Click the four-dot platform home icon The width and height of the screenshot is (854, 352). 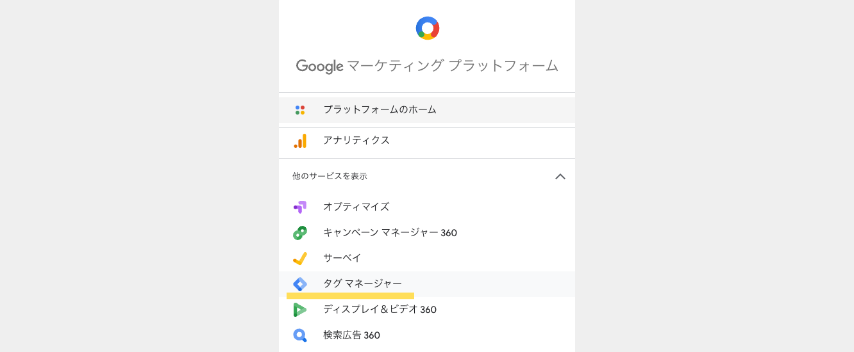pyautogui.click(x=300, y=110)
